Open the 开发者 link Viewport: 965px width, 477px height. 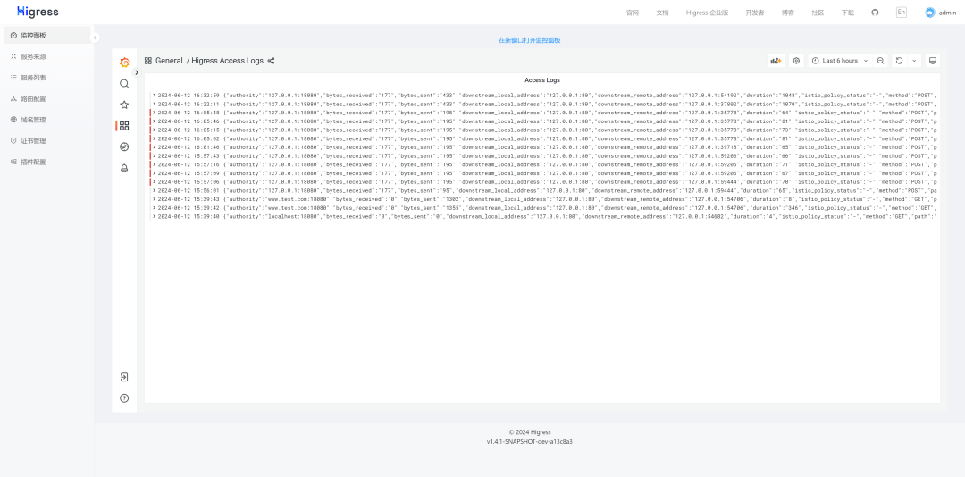pyautogui.click(x=754, y=13)
